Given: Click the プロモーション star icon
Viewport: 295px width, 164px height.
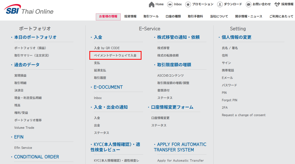Looking at the screenshot, I should 188,4.
